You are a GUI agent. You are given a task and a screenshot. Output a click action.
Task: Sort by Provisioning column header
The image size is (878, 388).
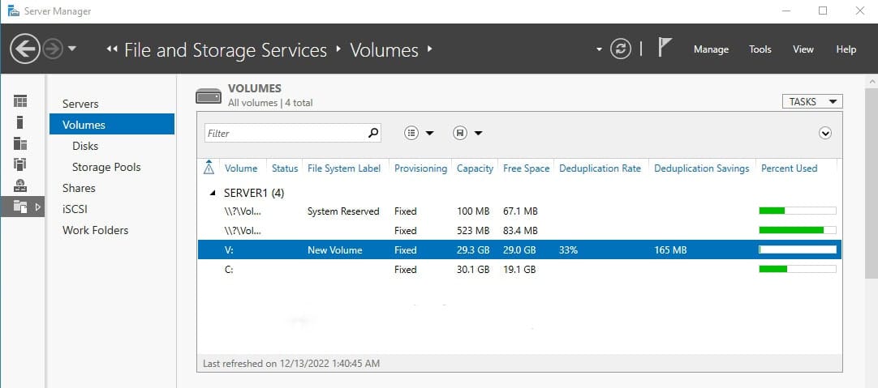[420, 168]
